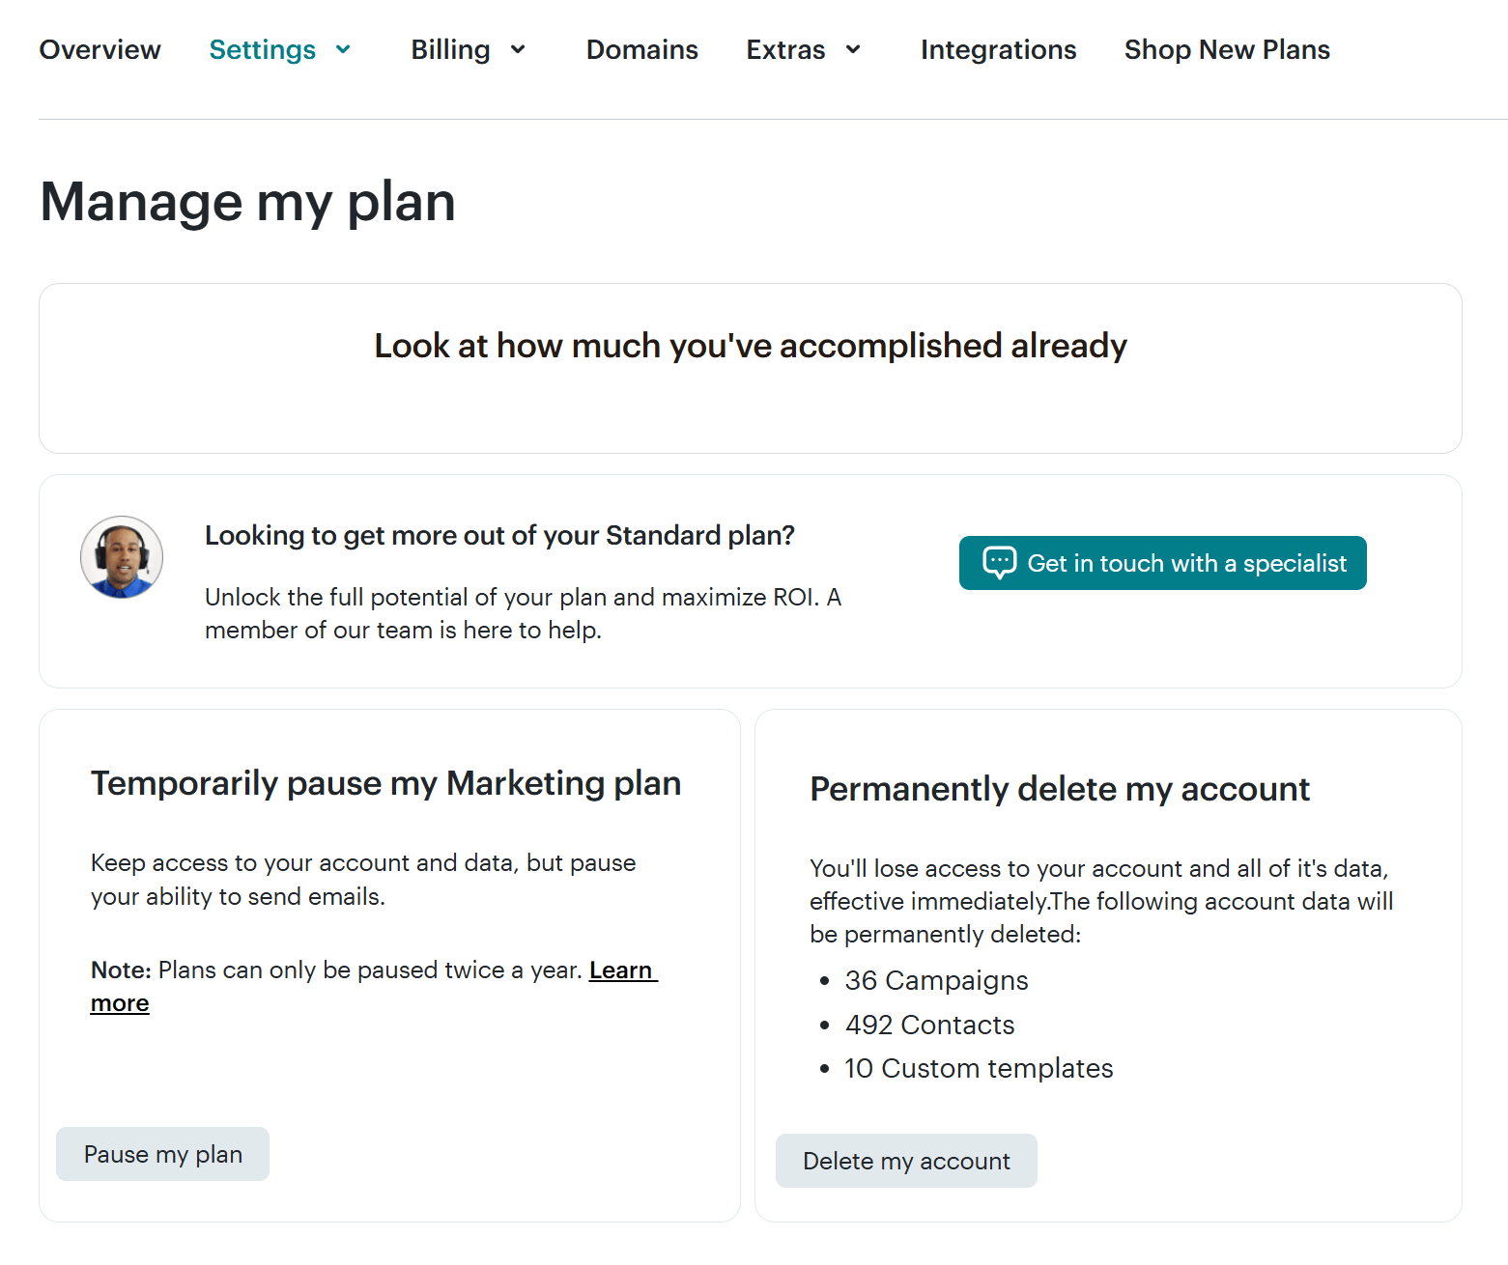Go to the Overview tab

pyautogui.click(x=100, y=50)
